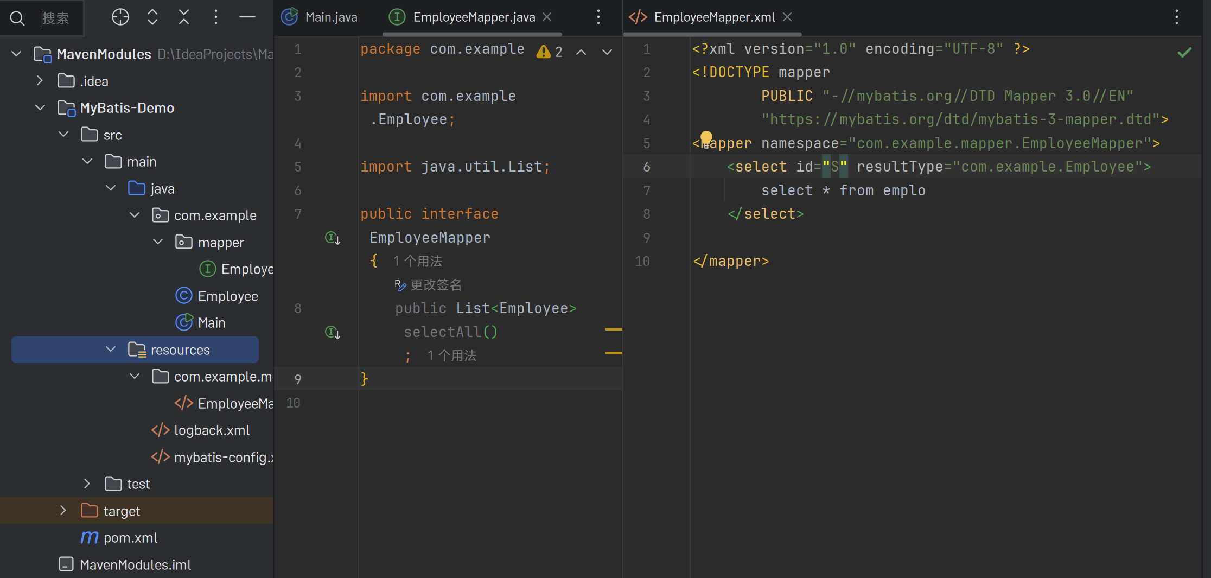Go to previous highlighted problem arrow

pos(581,52)
